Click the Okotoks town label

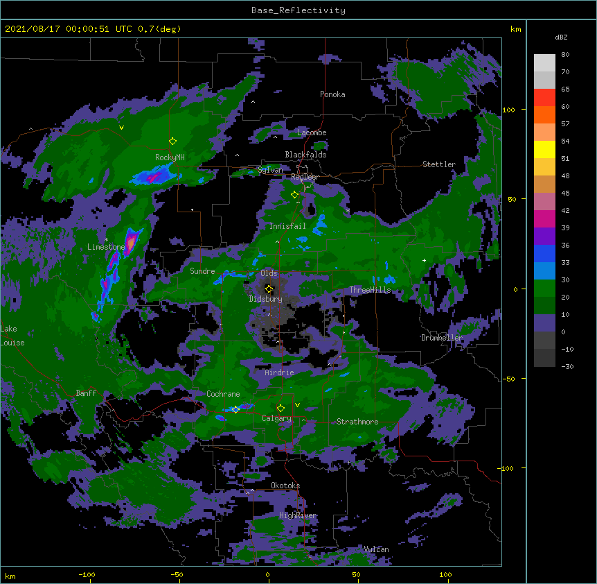click(x=285, y=486)
